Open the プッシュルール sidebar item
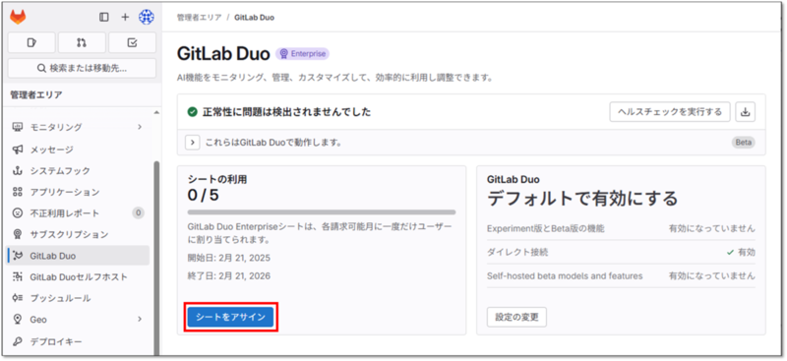The width and height of the screenshot is (787, 361). tap(79, 298)
